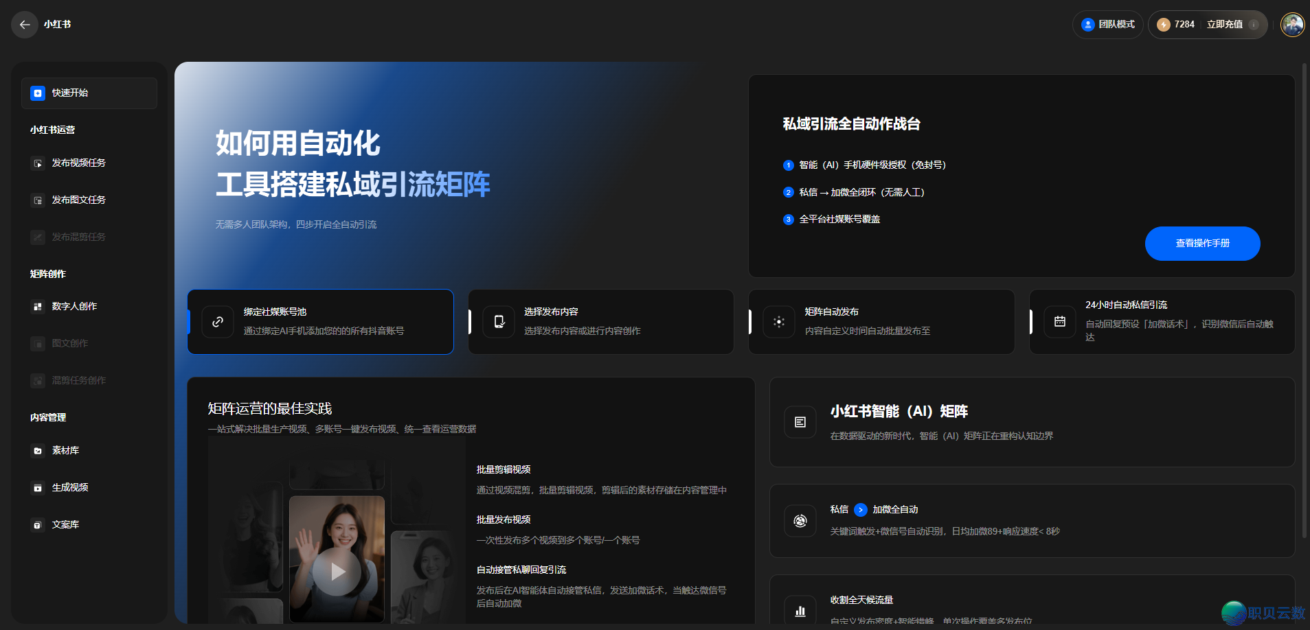Toggle 团队模式 in the top bar
The image size is (1310, 630).
click(x=1107, y=24)
